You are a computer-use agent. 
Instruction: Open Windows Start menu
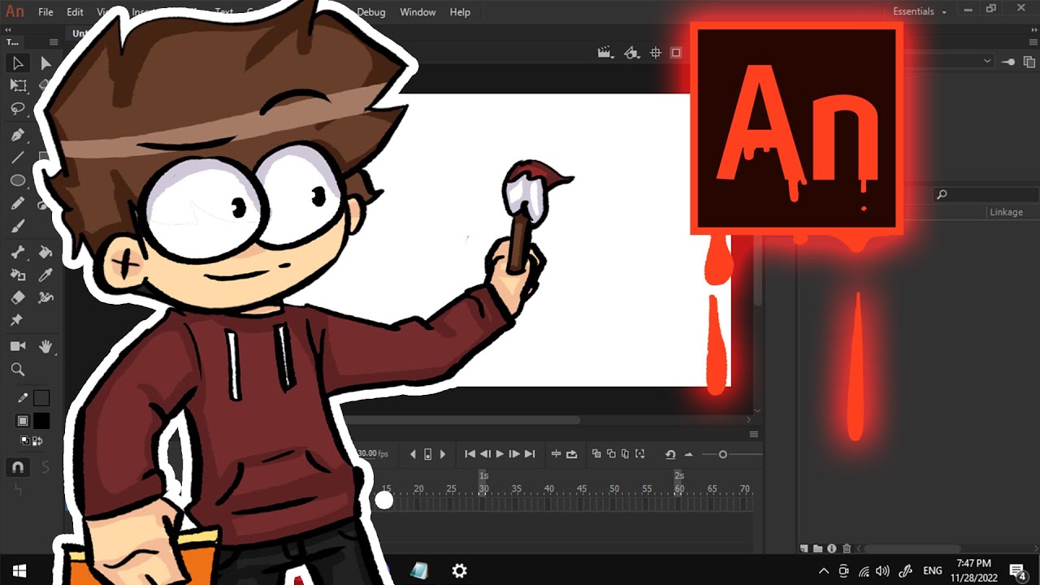19,570
